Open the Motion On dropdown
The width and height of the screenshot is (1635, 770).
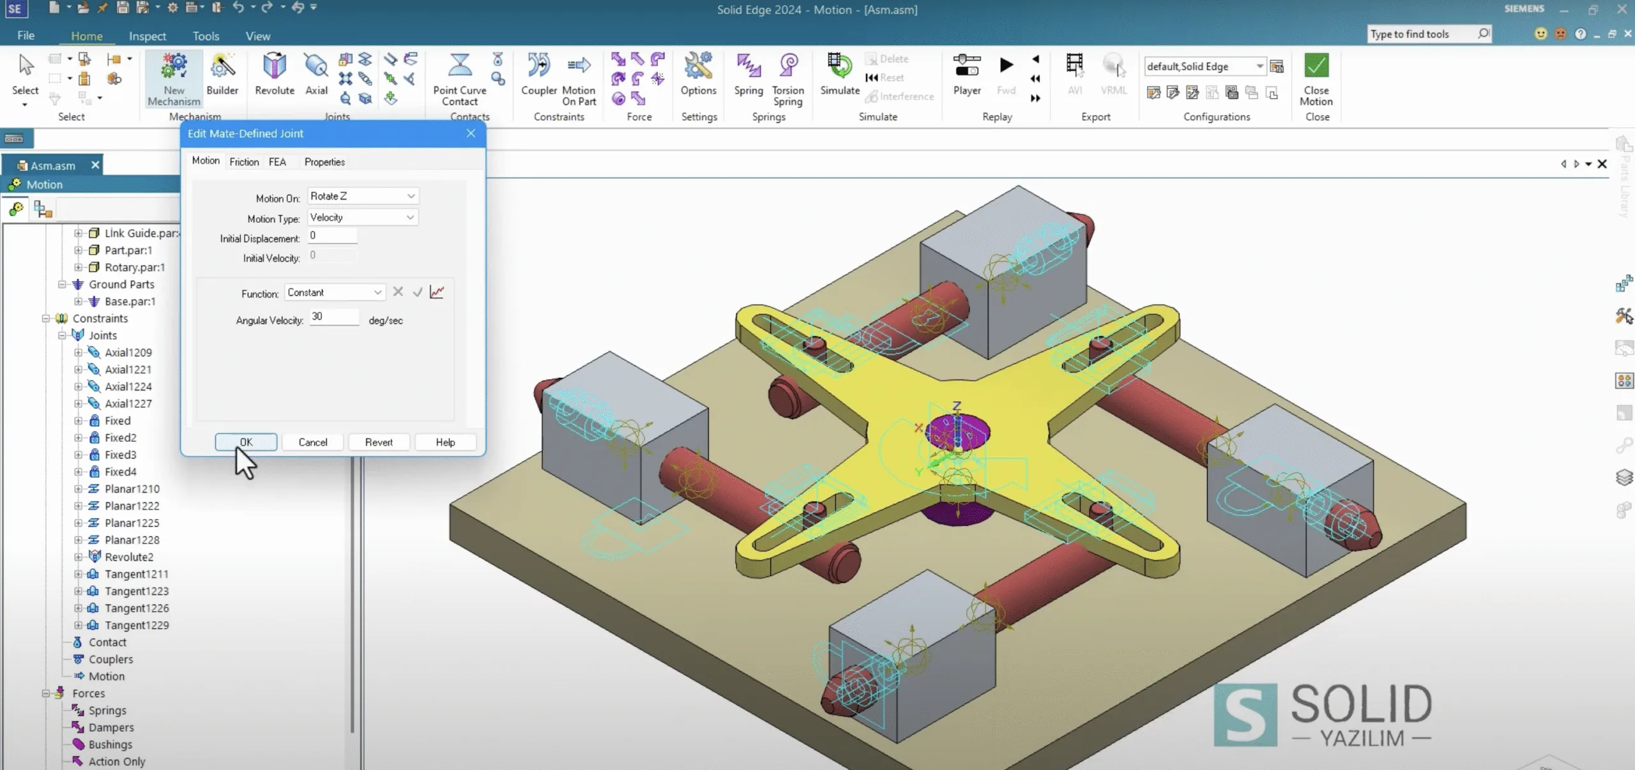363,196
